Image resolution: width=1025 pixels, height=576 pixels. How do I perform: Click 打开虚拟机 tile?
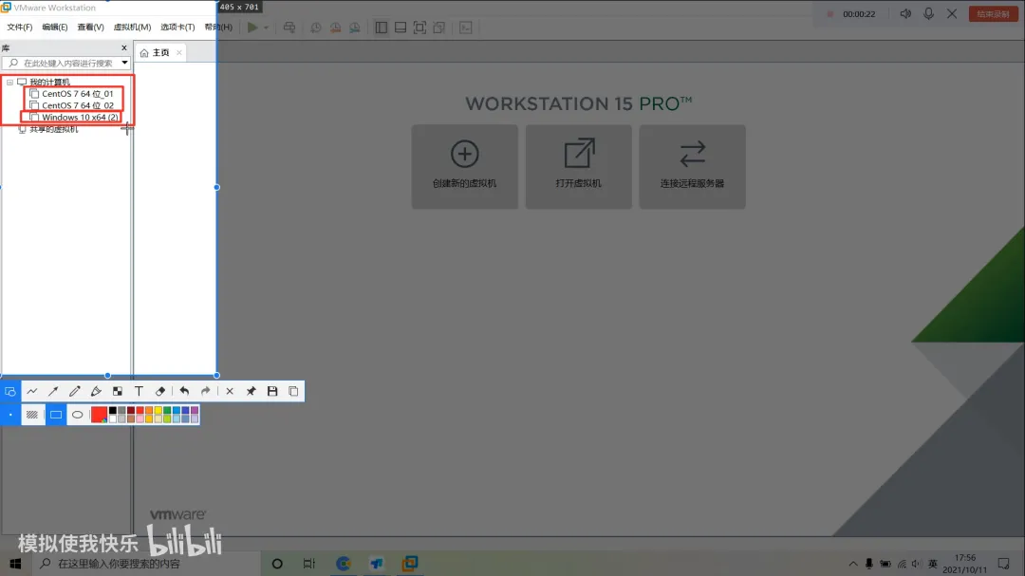tap(579, 167)
